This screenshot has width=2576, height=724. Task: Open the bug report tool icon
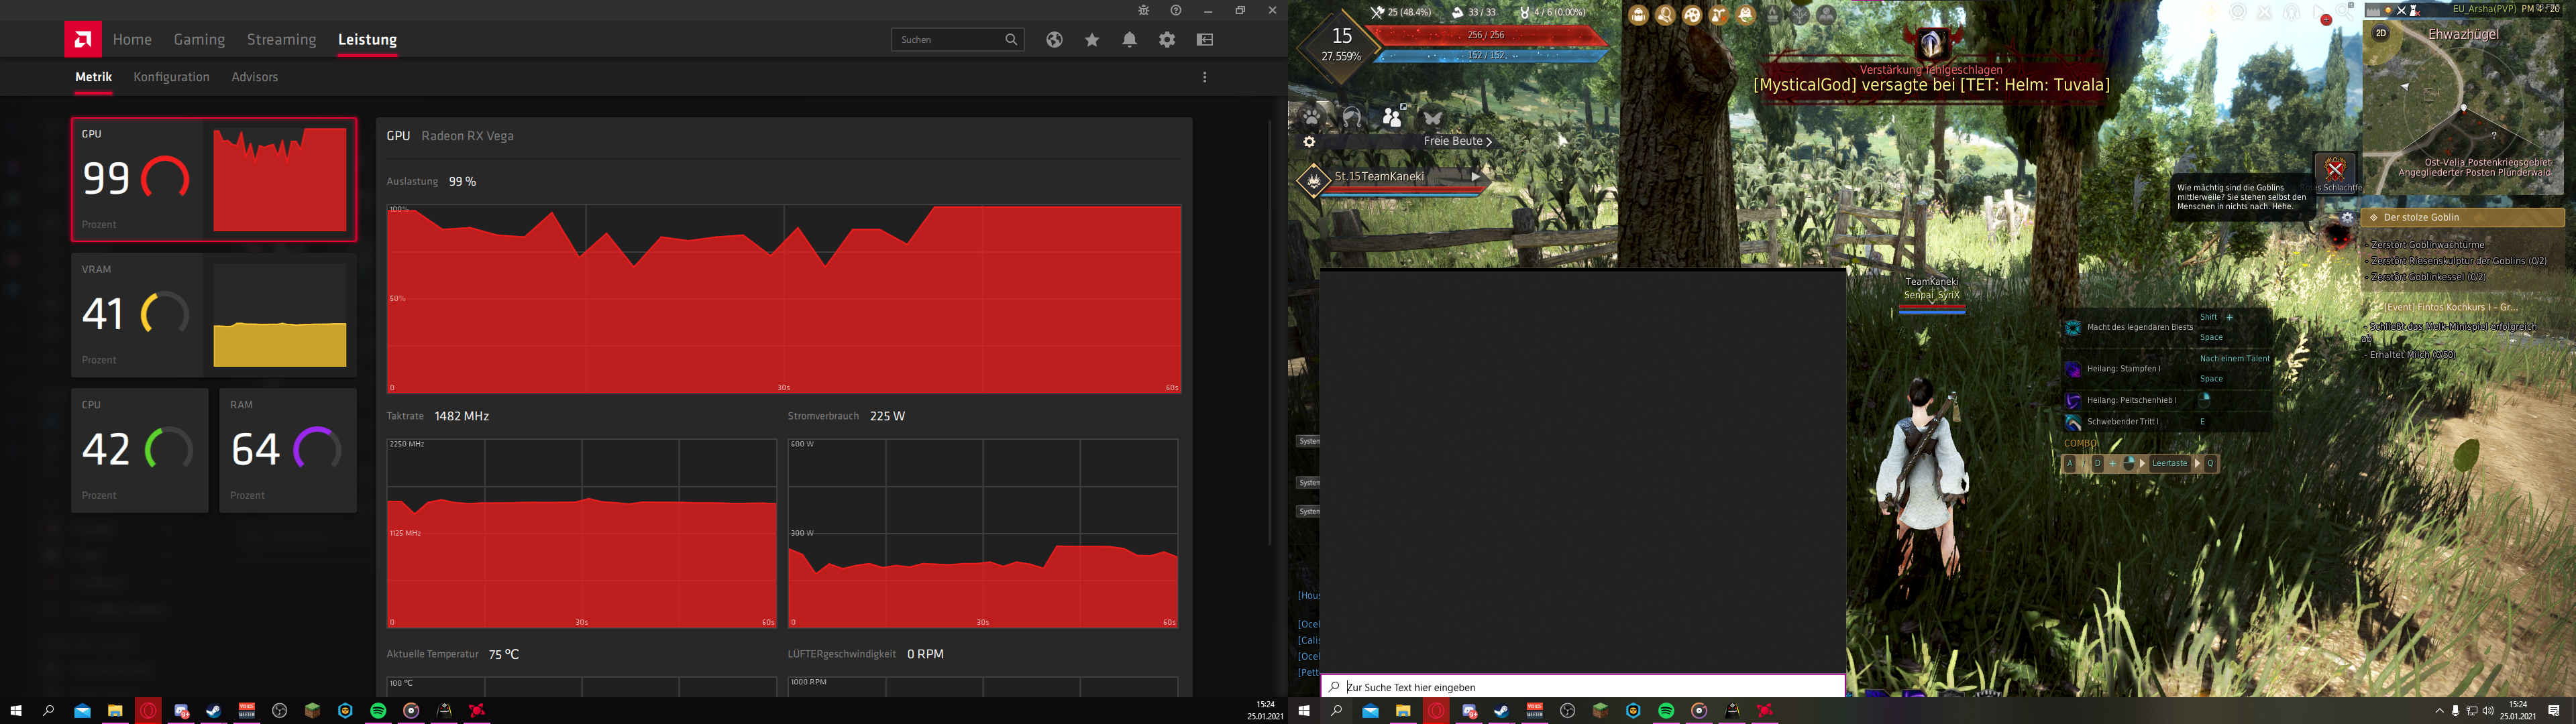point(1144,10)
